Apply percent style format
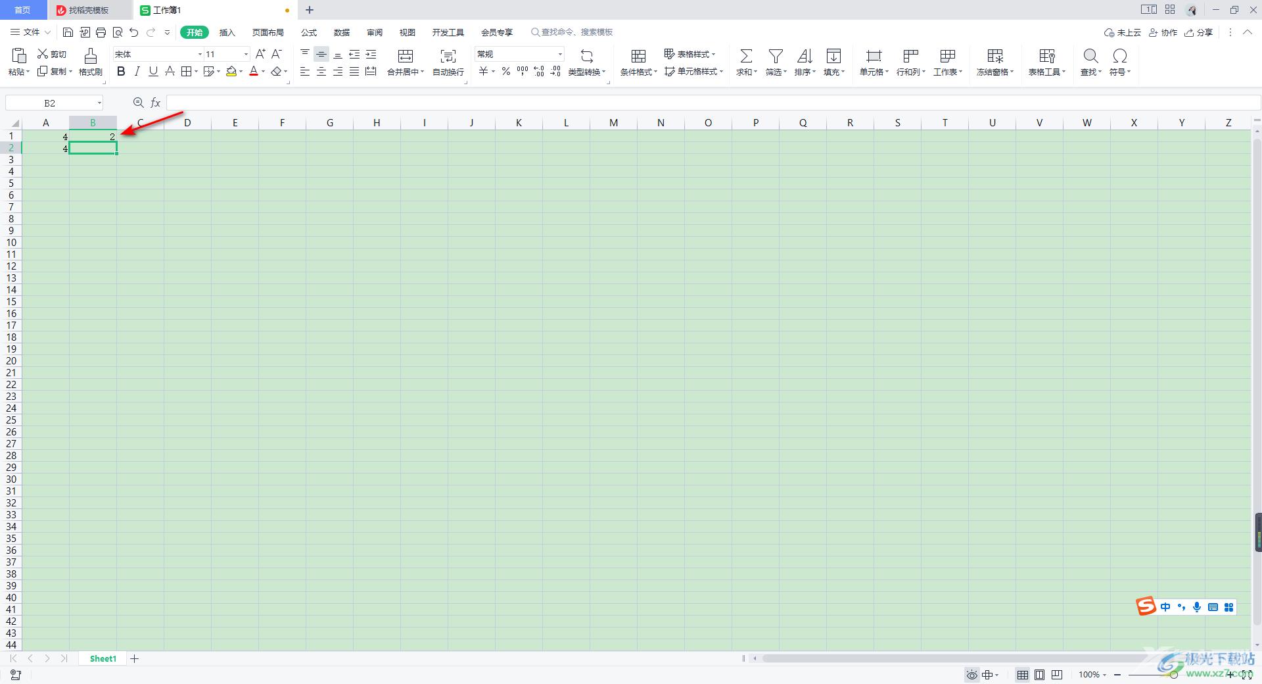Viewport: 1262px width, 684px height. pos(506,72)
